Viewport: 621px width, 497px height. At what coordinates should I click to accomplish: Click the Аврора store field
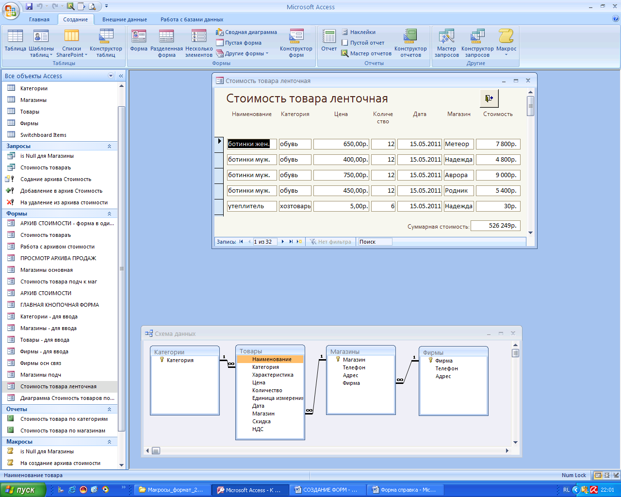[x=458, y=175]
